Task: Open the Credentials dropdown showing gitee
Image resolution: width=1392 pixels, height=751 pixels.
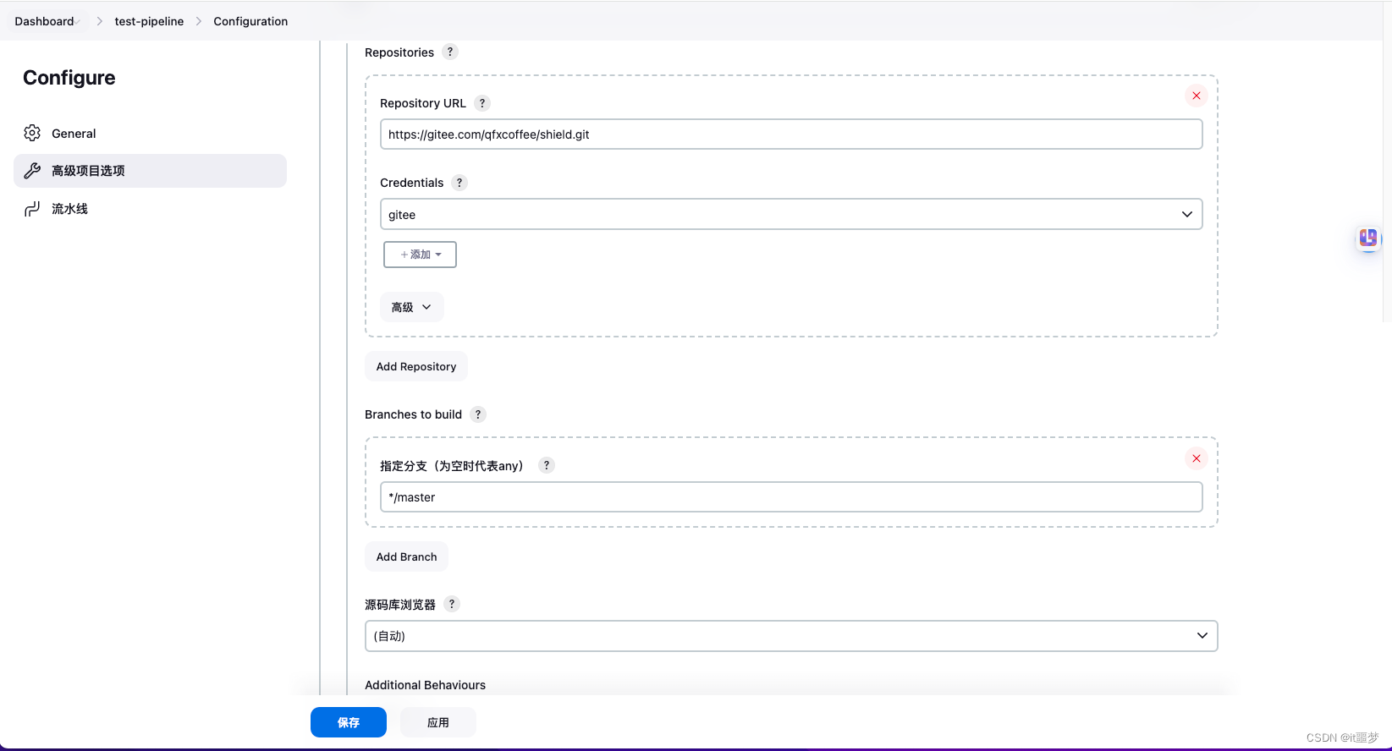Action: pos(791,214)
